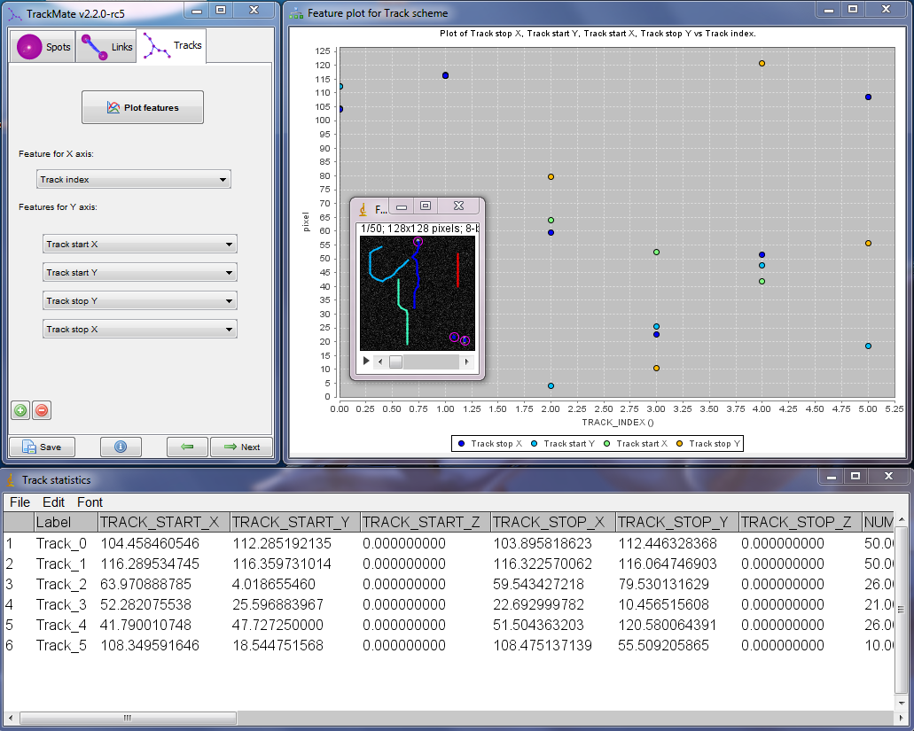Minimize the small image window

tap(402, 206)
